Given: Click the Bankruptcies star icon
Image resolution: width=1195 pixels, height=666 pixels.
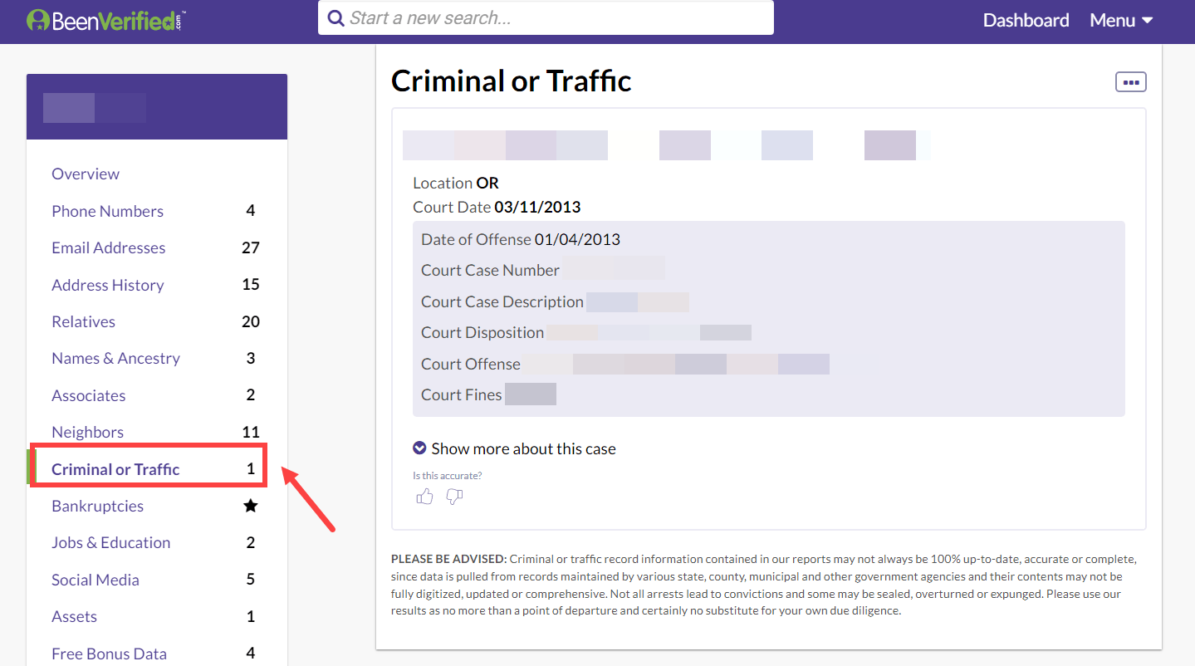Looking at the screenshot, I should [x=251, y=506].
